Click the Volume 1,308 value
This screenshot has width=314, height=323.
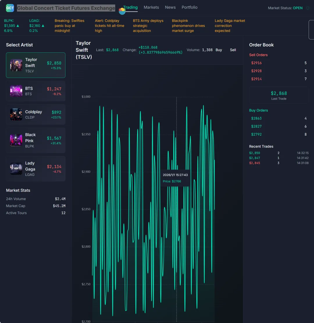click(x=207, y=50)
